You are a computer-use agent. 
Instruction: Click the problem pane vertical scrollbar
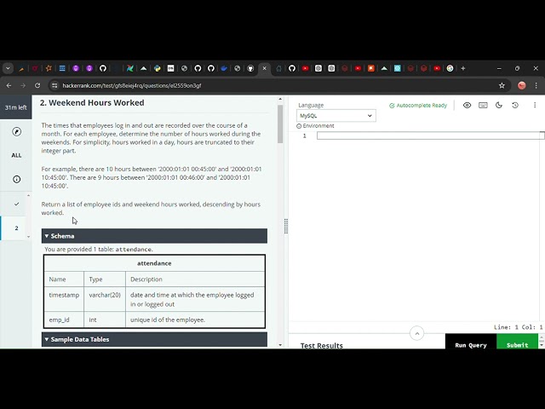pos(280,124)
